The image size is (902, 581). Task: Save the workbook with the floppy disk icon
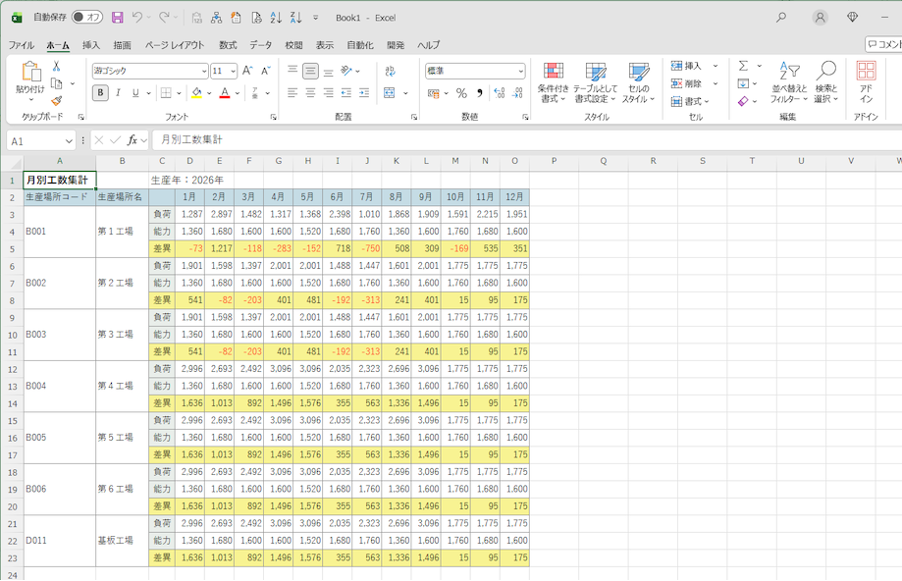pyautogui.click(x=118, y=18)
